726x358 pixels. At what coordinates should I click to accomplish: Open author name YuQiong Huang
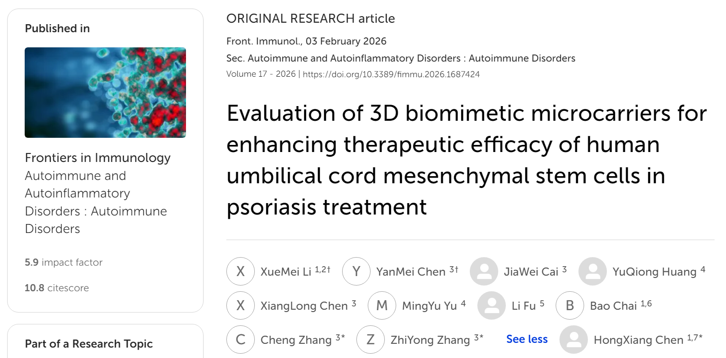pyautogui.click(x=654, y=272)
